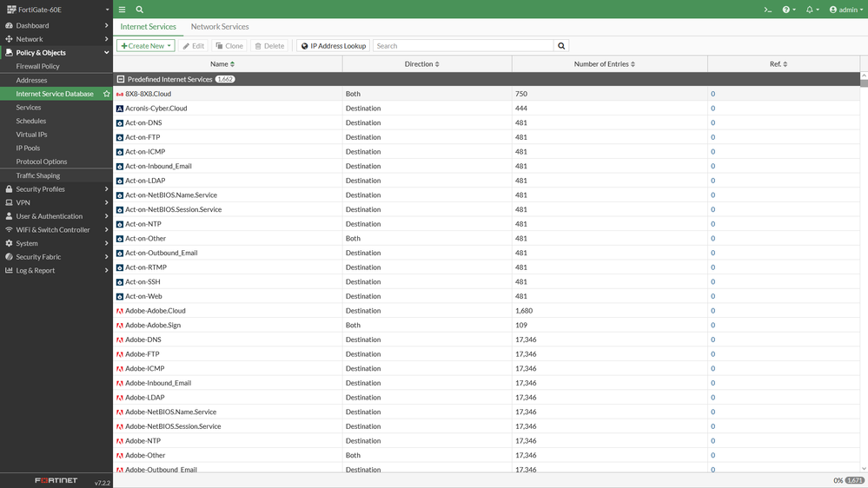
Task: Switch to the Network Services tab
Action: [x=220, y=27]
